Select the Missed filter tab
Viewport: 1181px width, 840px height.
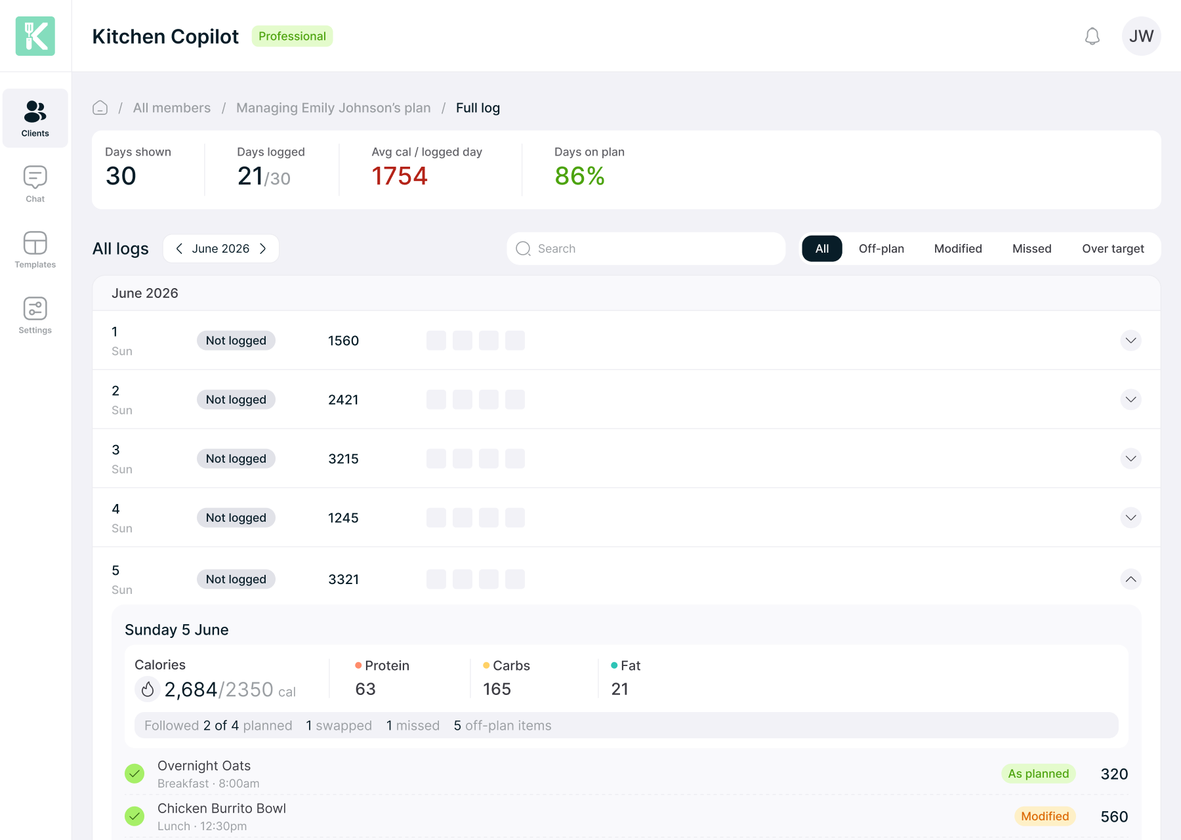(x=1032, y=249)
